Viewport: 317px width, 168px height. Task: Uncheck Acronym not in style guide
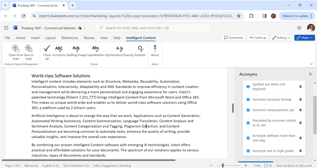248,151
